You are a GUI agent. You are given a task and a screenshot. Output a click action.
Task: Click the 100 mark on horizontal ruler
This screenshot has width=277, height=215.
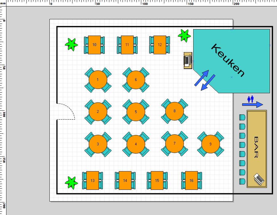(x=145, y=4)
